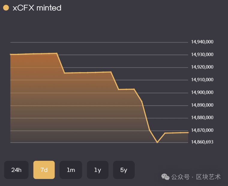Click the 公众号 · 区块艺术 watermark text
This screenshot has height=186, width=228.
196,177
